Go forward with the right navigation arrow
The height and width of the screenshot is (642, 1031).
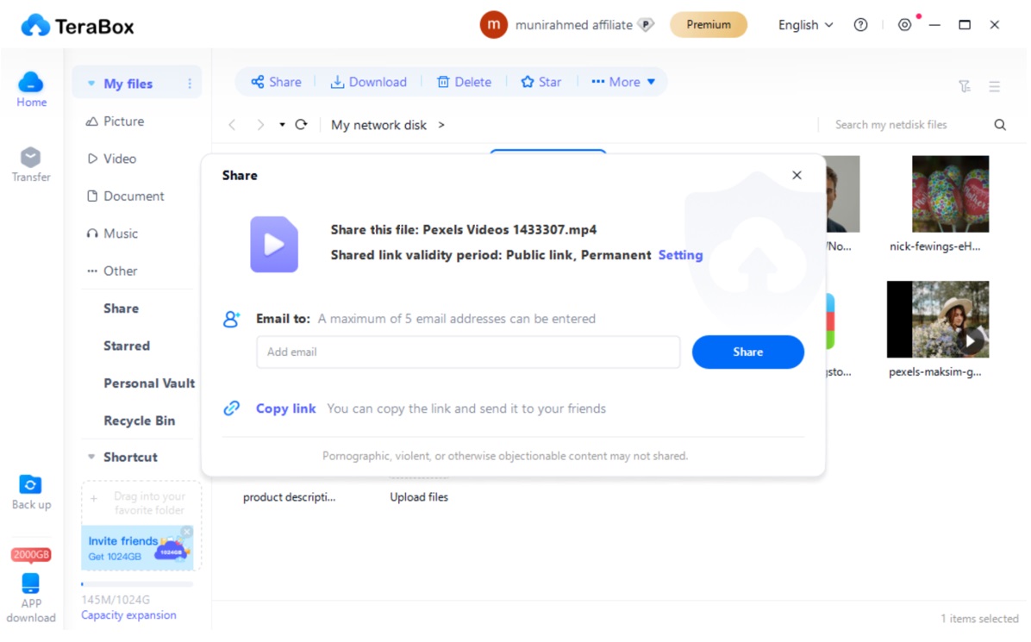[x=260, y=125]
